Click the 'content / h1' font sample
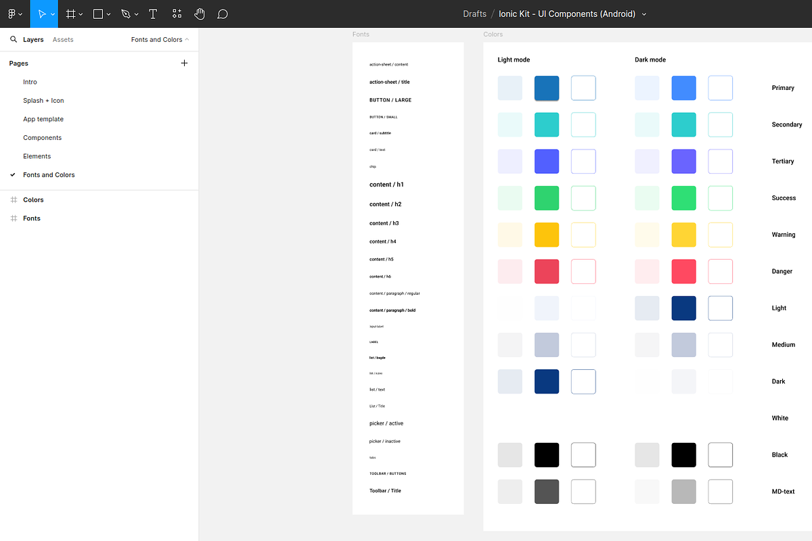 point(386,185)
